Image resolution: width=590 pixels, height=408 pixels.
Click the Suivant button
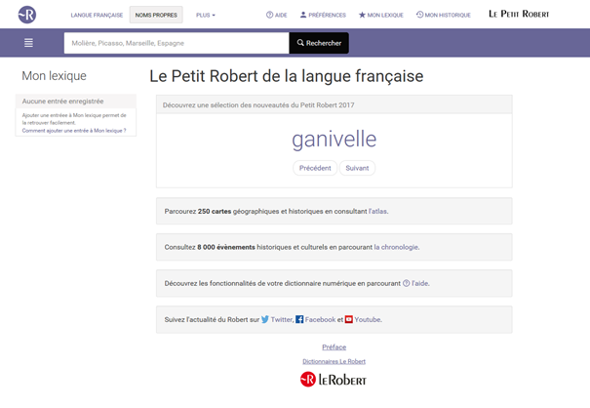(x=357, y=168)
